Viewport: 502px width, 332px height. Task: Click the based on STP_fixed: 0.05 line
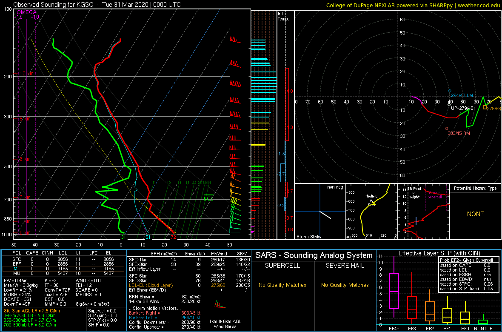point(467,289)
